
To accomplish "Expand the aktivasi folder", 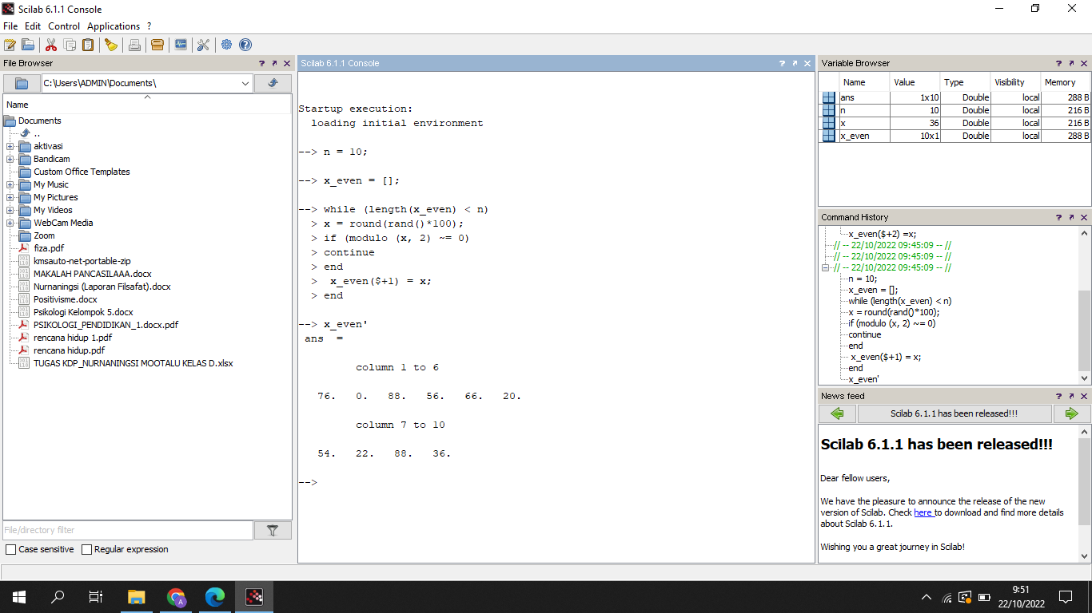I will click(x=10, y=146).
